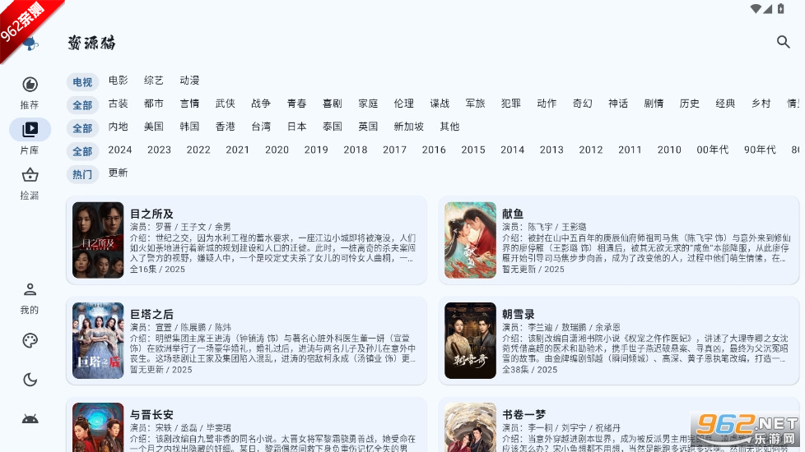805x452 pixels.
Task: Toggle dark mode moon icon
Action: click(x=30, y=380)
